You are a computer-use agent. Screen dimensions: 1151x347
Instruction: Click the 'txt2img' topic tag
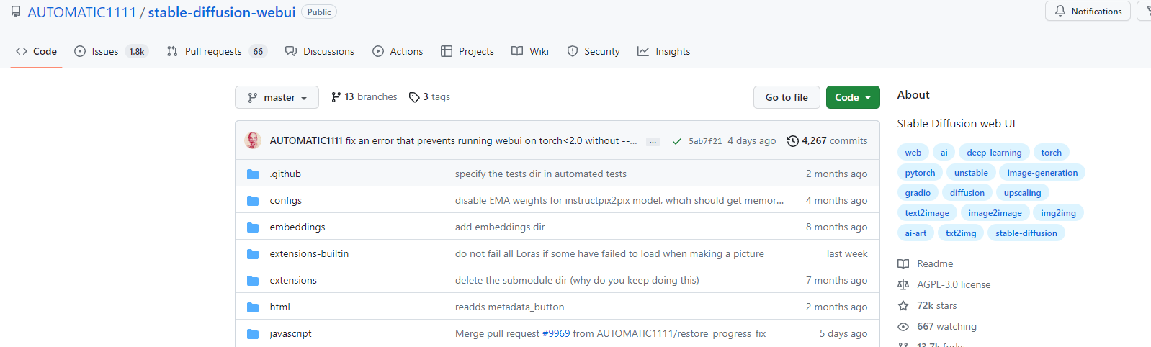click(x=961, y=233)
